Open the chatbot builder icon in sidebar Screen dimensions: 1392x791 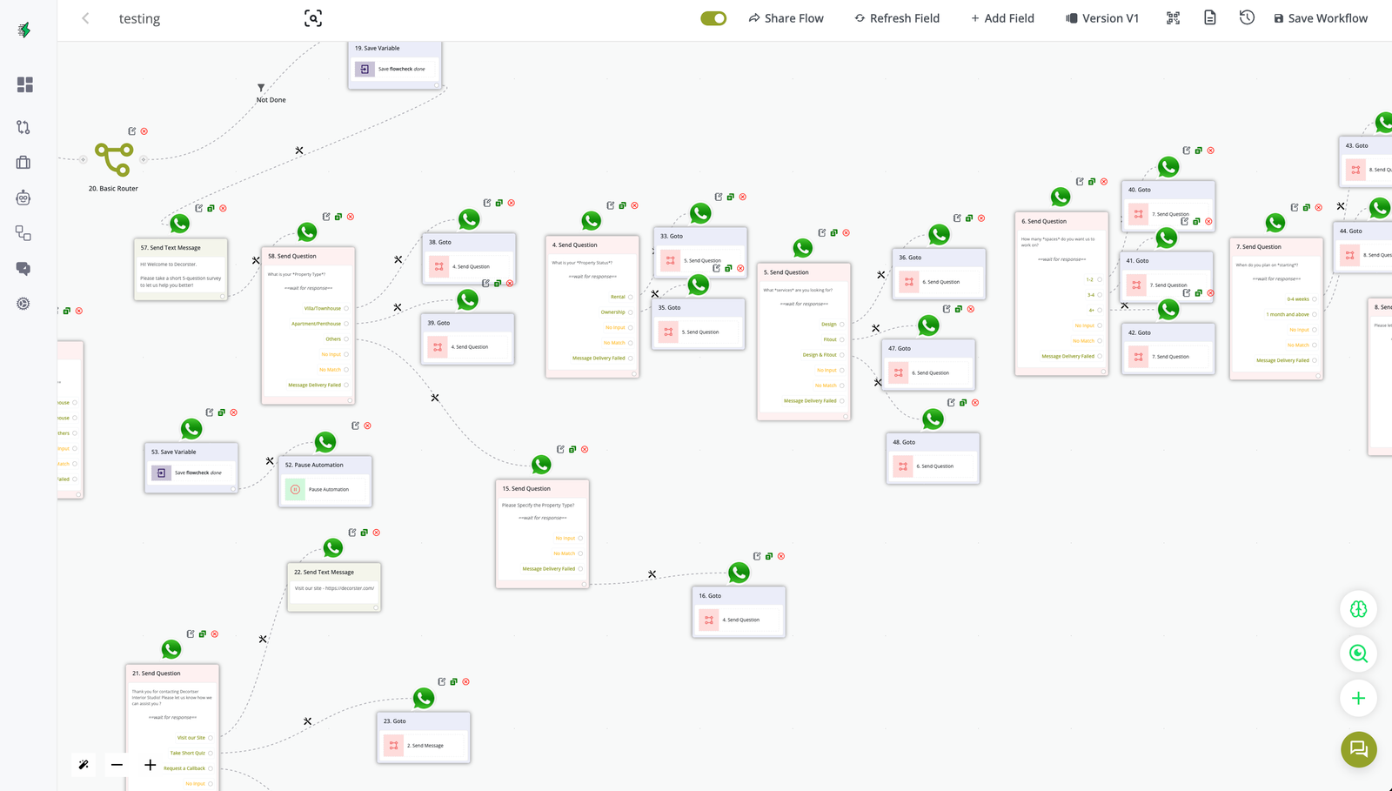tap(24, 198)
